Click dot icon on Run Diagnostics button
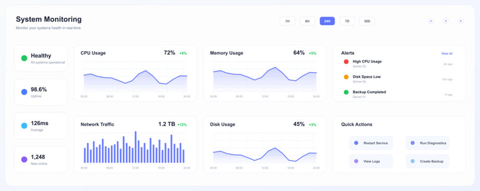This screenshot has height=191, width=480. coord(412,143)
